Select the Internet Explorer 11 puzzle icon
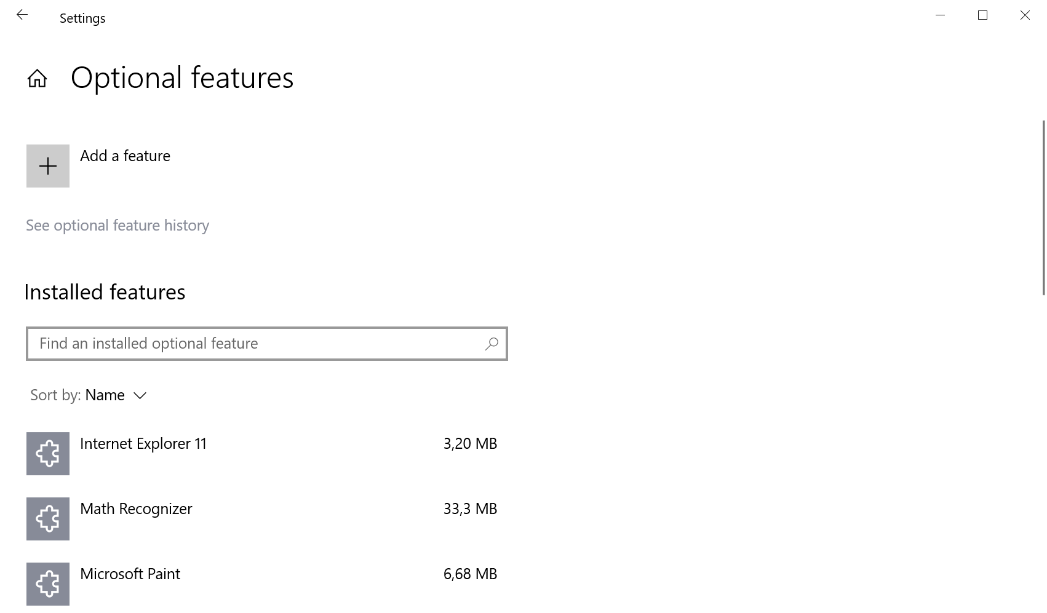The height and width of the screenshot is (613, 1047). (x=48, y=454)
